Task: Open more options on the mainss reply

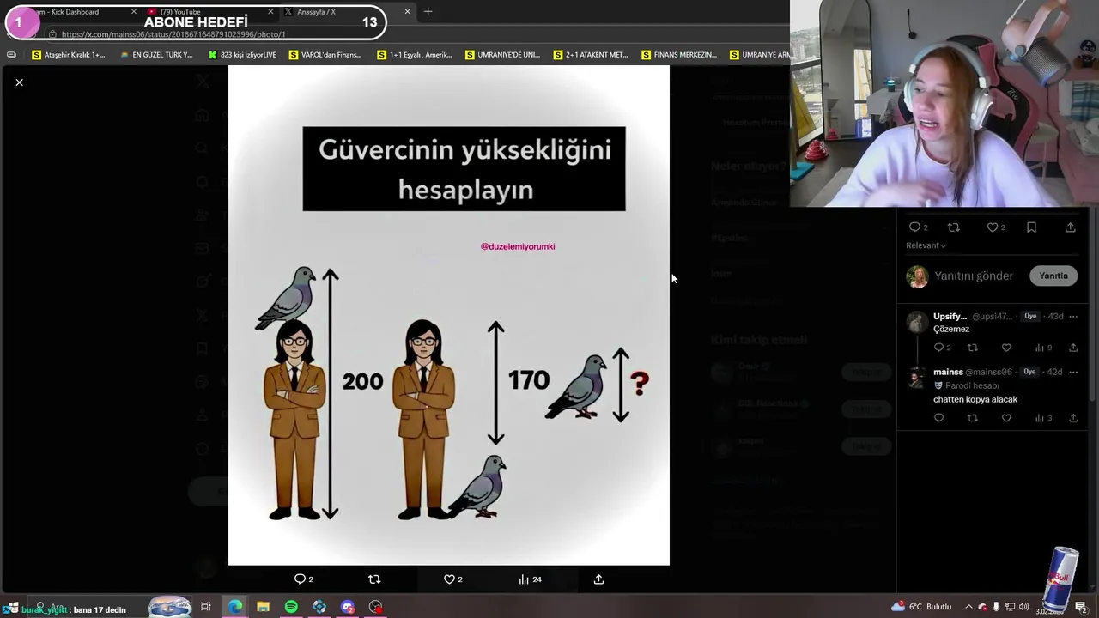Action: point(1073,372)
